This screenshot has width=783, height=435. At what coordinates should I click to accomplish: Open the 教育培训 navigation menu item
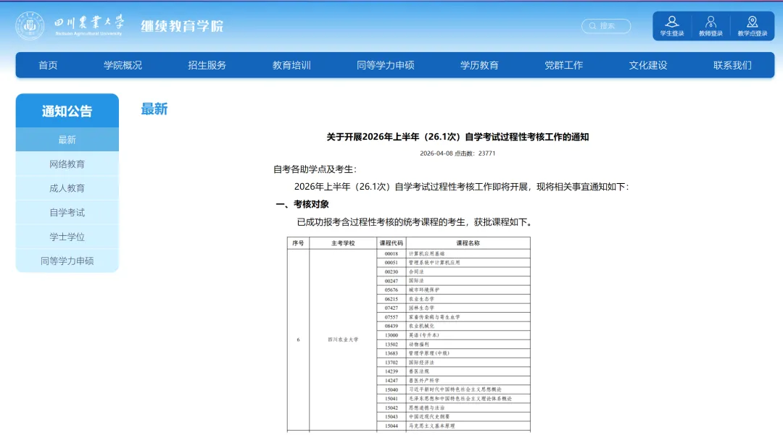click(x=291, y=65)
